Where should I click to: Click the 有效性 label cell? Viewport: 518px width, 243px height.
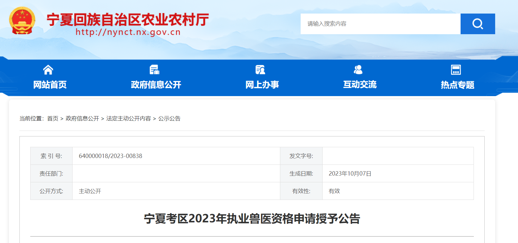click(x=301, y=191)
